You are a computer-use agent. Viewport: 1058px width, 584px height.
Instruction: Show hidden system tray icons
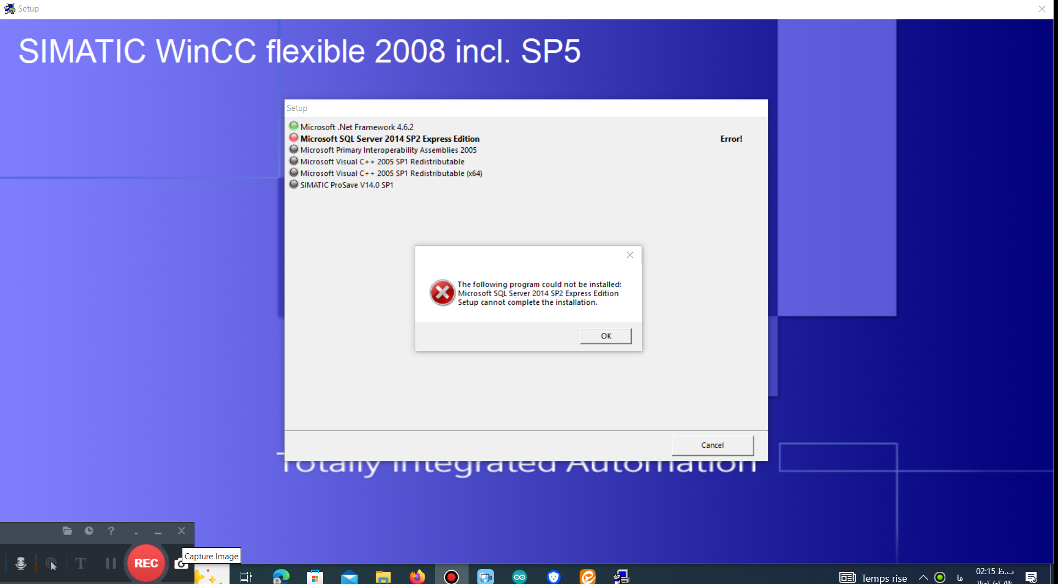pyautogui.click(x=923, y=577)
